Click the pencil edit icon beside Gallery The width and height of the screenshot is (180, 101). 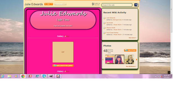pyautogui.click(x=66, y=36)
